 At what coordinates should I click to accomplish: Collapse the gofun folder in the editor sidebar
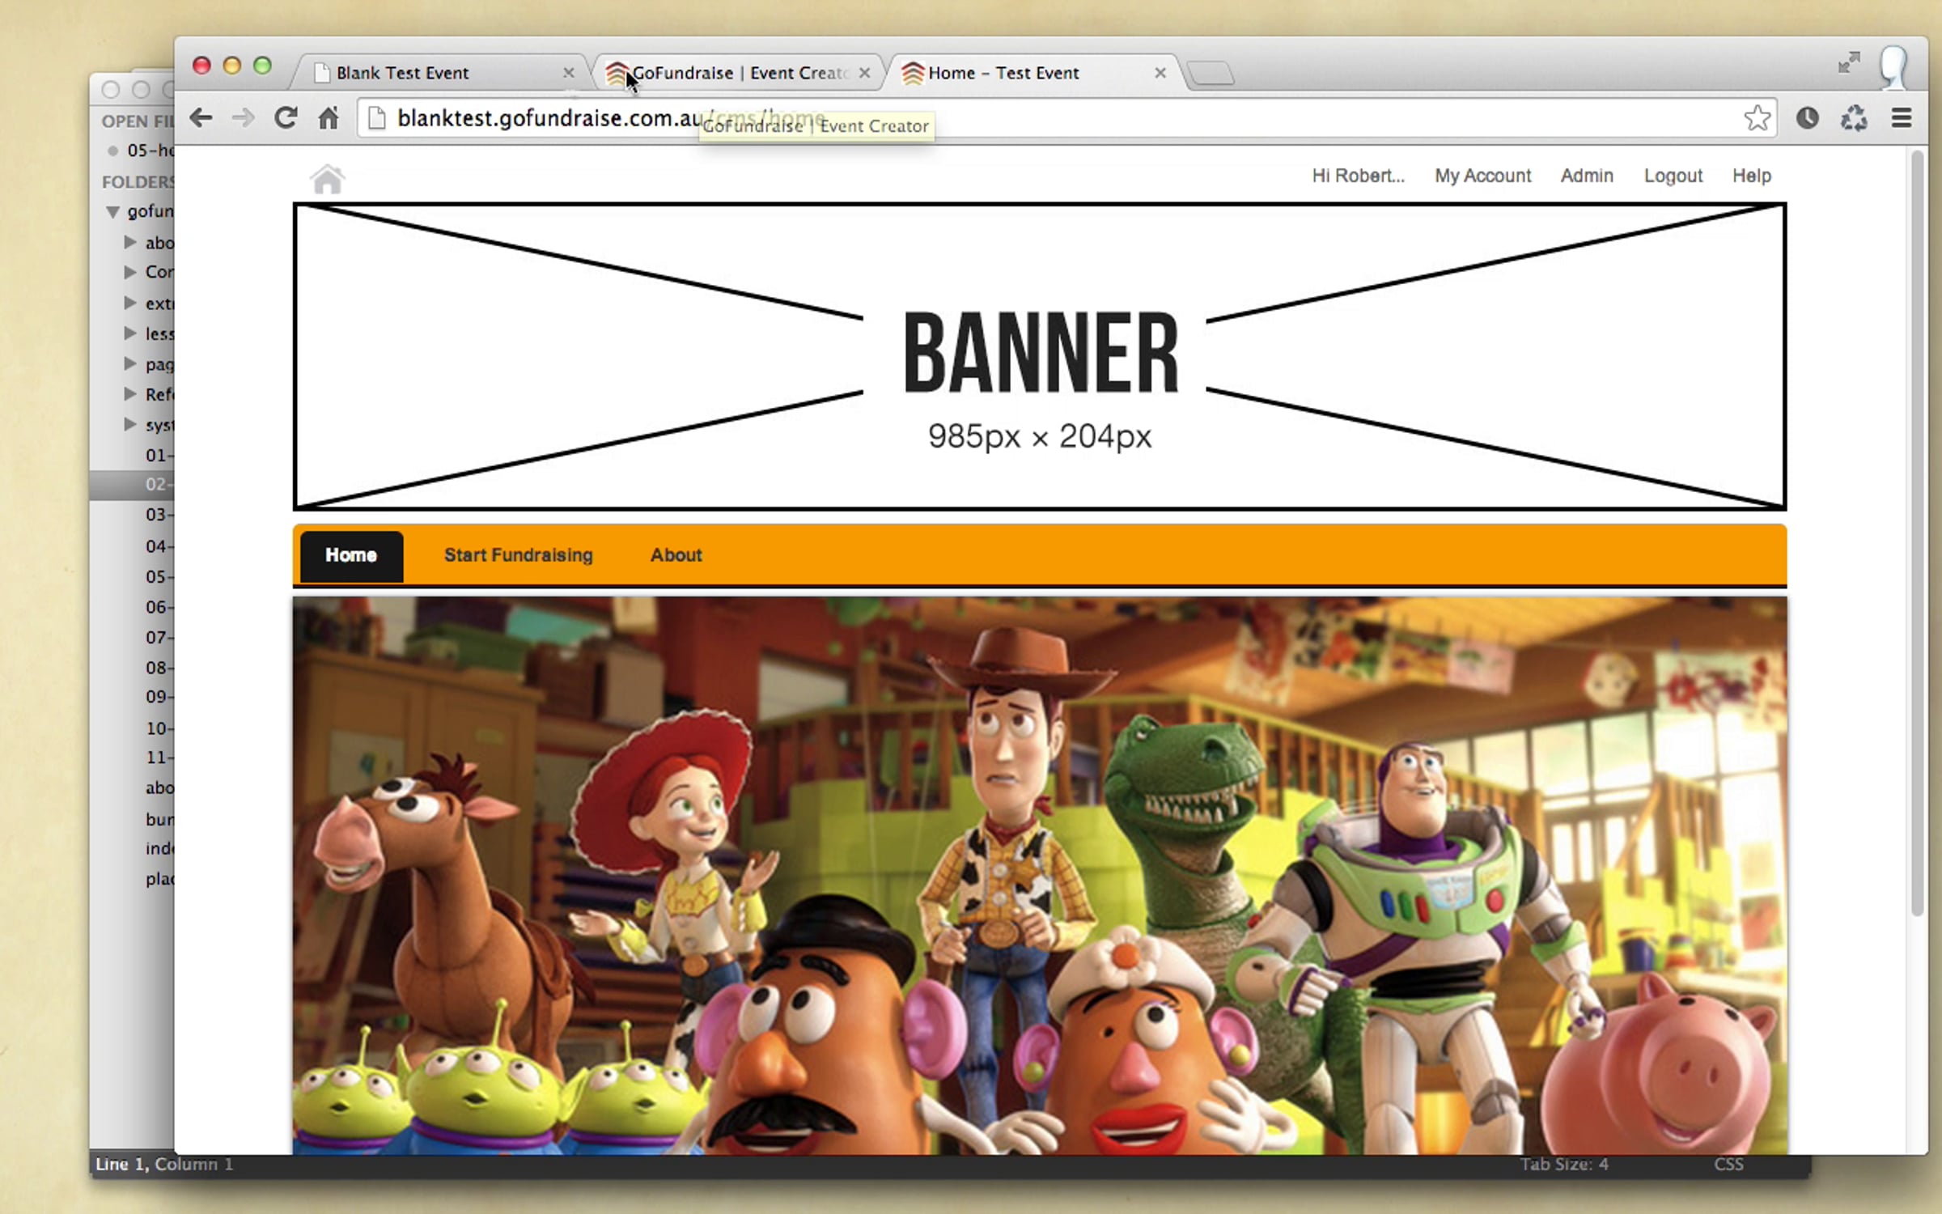click(x=112, y=212)
